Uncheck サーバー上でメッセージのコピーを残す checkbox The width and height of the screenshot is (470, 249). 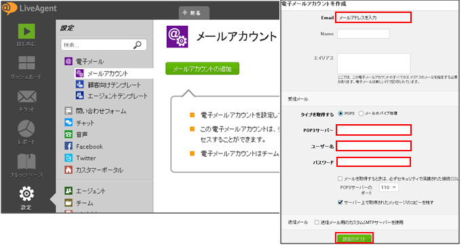(x=340, y=202)
